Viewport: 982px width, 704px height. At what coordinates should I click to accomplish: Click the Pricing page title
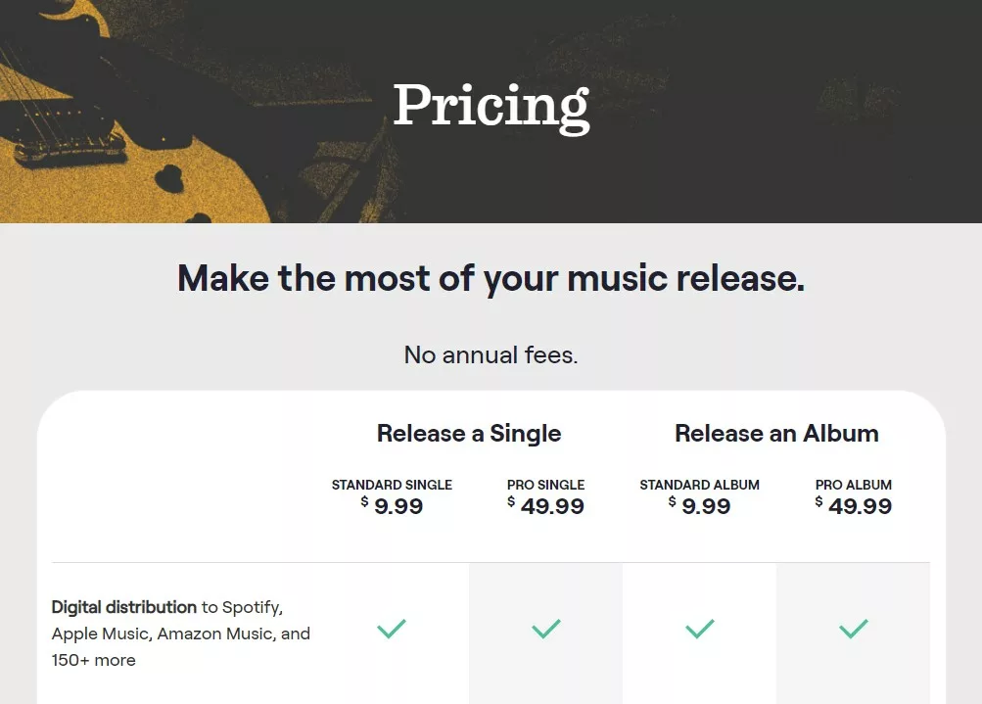tap(491, 105)
